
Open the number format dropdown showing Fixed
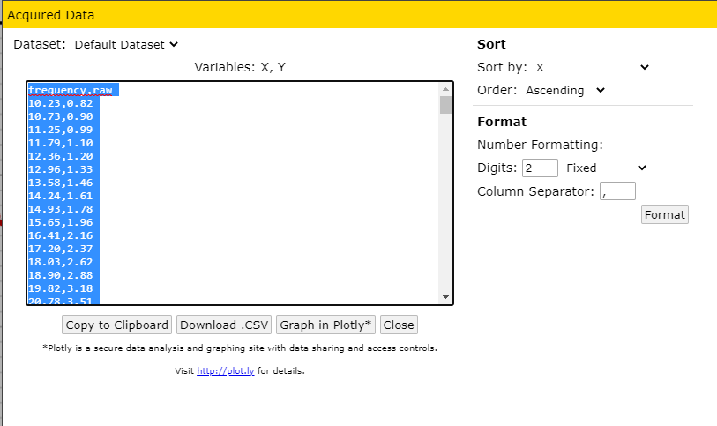606,168
